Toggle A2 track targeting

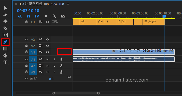click(33, 66)
